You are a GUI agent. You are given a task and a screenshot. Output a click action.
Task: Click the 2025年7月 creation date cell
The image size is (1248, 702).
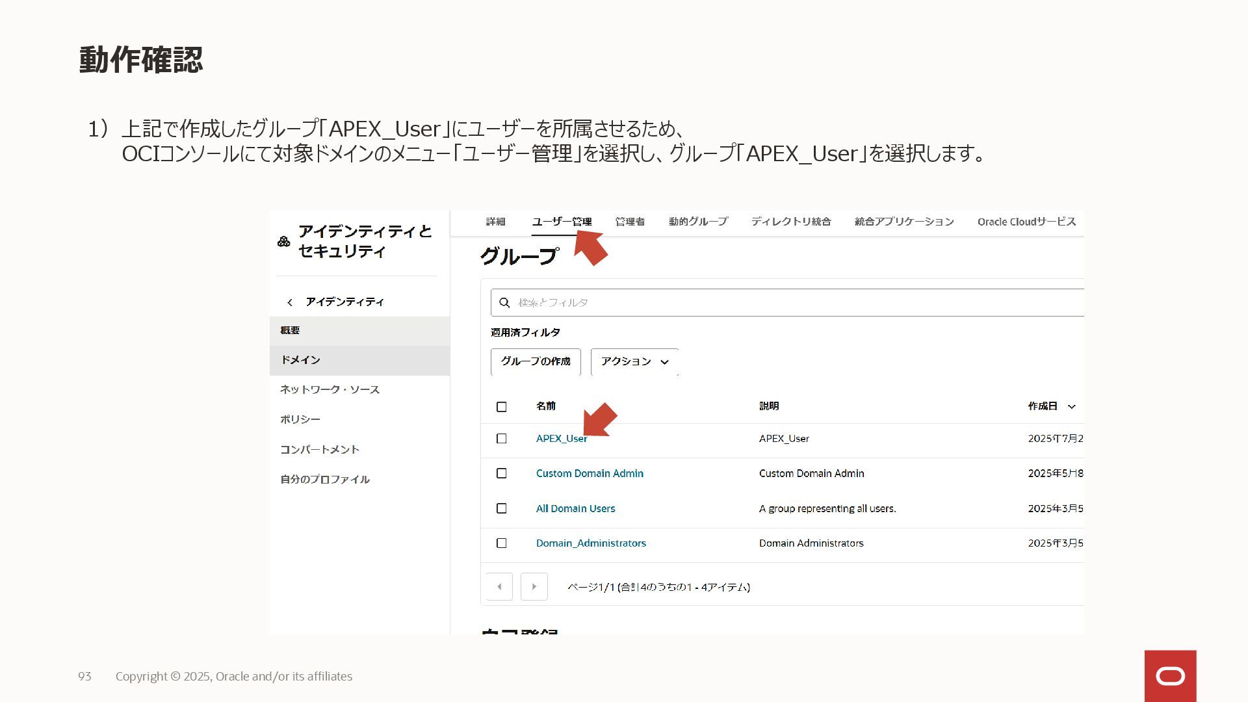point(1056,439)
